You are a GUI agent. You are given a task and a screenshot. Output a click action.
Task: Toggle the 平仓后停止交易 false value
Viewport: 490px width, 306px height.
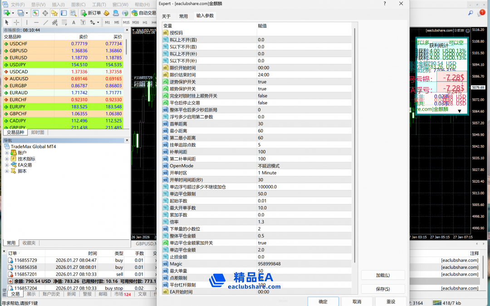(263, 103)
